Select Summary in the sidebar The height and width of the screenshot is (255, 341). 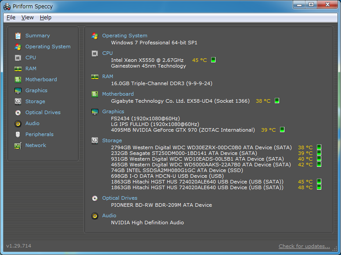point(38,36)
